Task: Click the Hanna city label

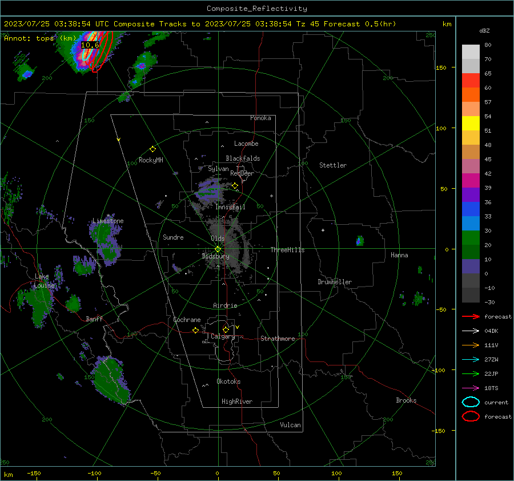Action: (399, 255)
